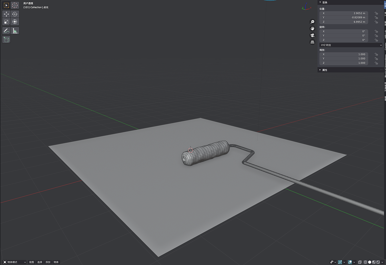Viewport: 386px width, 265px height.
Task: Toggle viewport overlays display
Action: click(x=350, y=262)
